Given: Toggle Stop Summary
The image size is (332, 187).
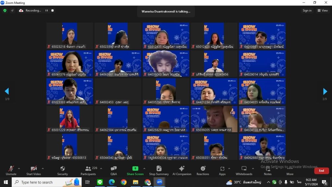Looking at the screenshot, I should point(159,170).
